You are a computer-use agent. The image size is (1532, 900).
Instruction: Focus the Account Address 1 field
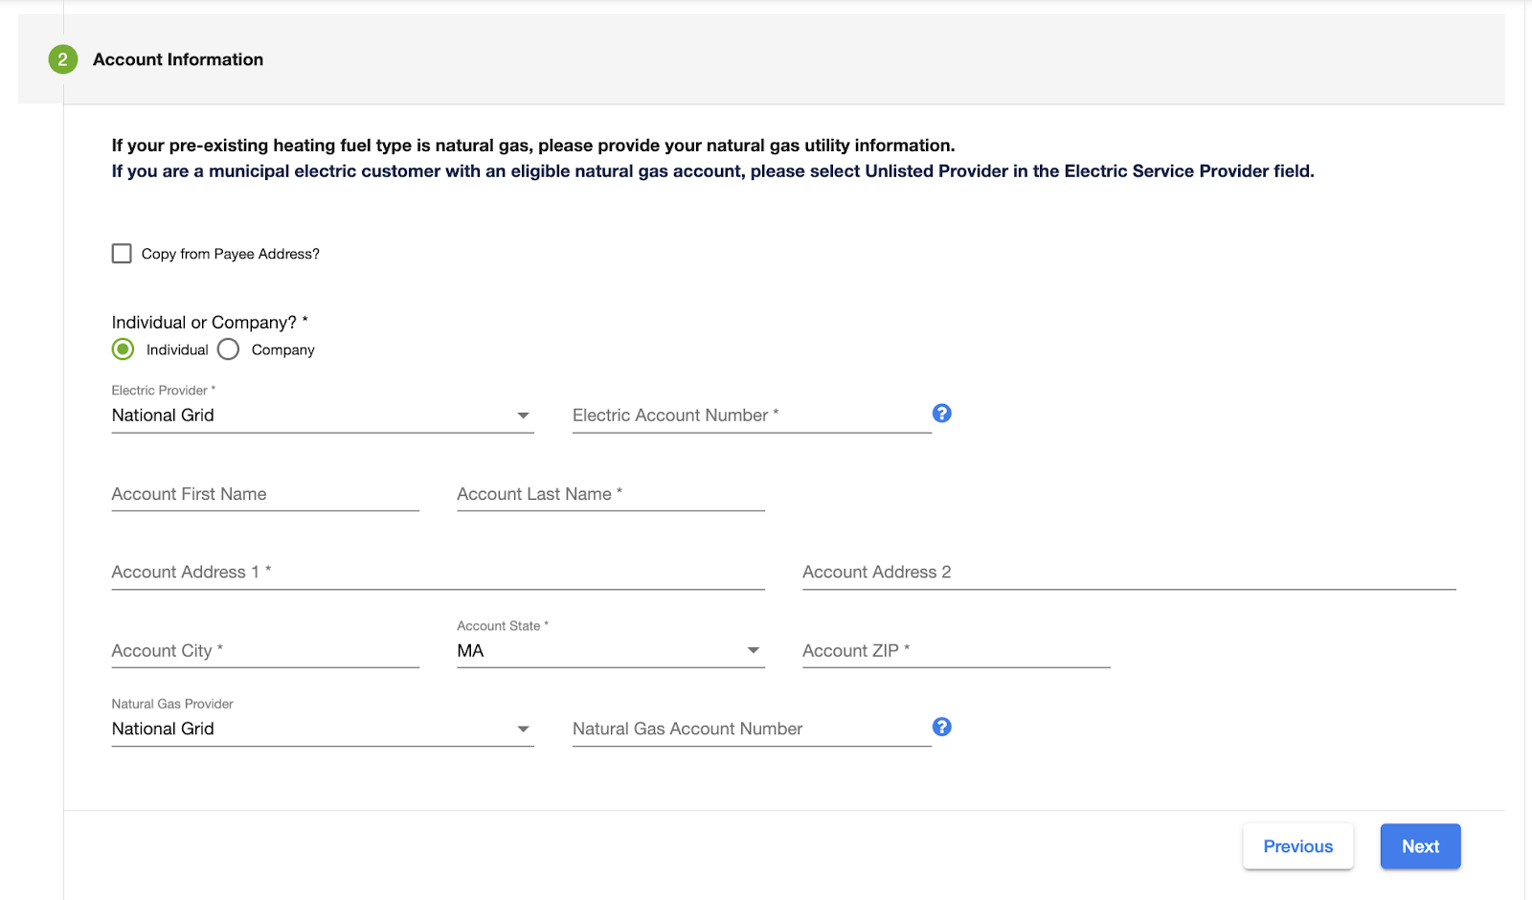click(x=438, y=573)
